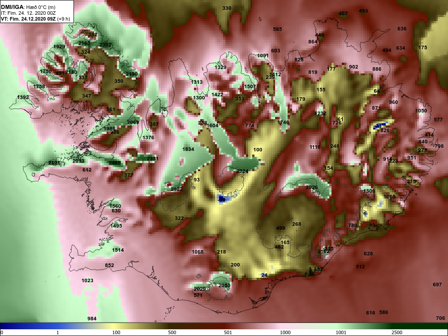This screenshot has width=448, height=336.
Task: Click map value 1507
Action: coord(250,86)
